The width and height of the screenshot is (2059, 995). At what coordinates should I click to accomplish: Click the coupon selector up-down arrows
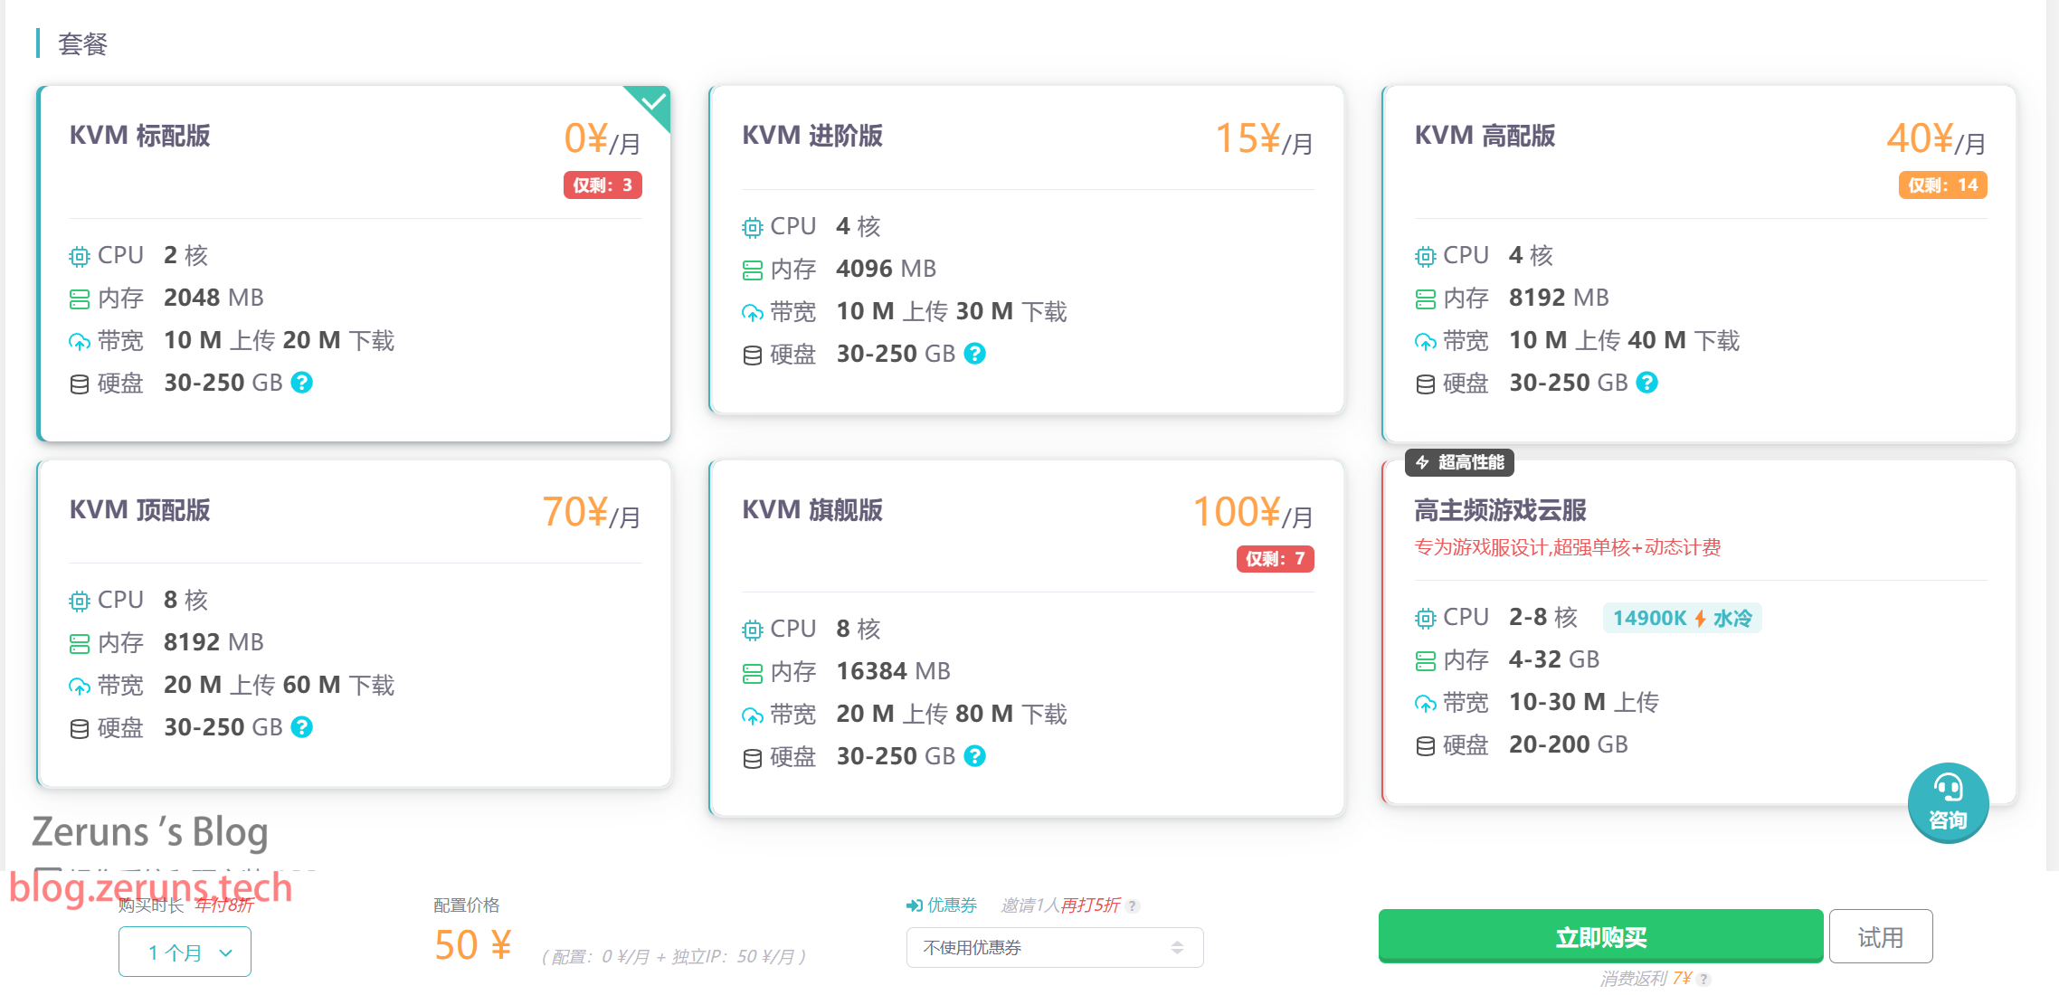click(x=1177, y=947)
